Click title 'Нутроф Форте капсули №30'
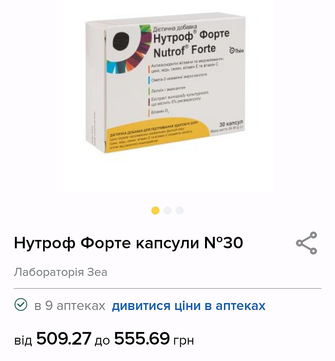The width and height of the screenshot is (335, 361). [x=128, y=243]
